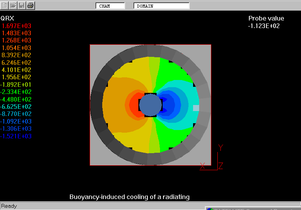Select the green -2.334E+02 legend value
The height and width of the screenshot is (210, 301).
[x=16, y=92]
